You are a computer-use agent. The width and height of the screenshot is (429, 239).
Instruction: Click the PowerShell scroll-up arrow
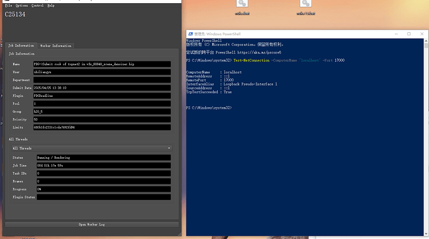tap(426, 41)
